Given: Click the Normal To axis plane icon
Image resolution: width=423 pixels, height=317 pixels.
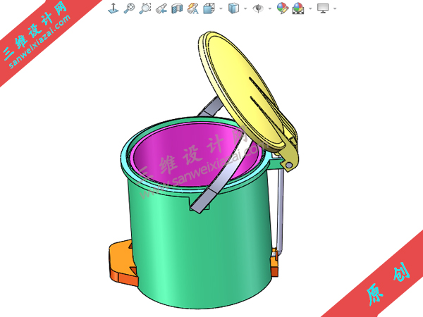Looking at the screenshot, I should point(114,8).
